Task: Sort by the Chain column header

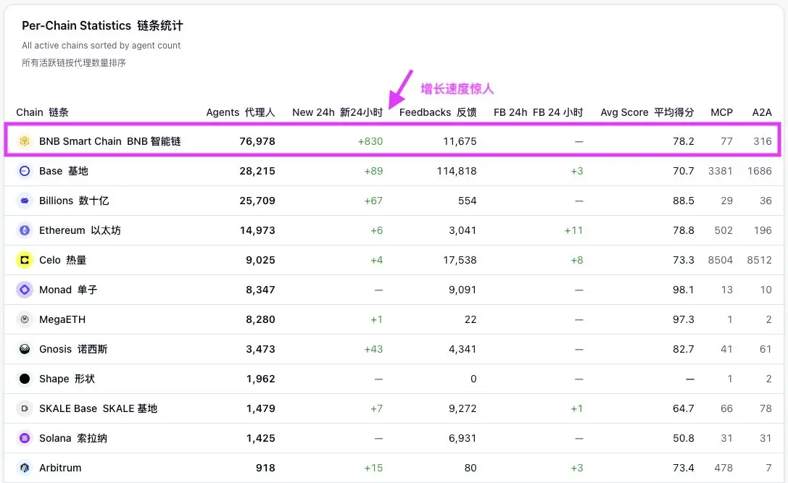Action: click(x=42, y=112)
